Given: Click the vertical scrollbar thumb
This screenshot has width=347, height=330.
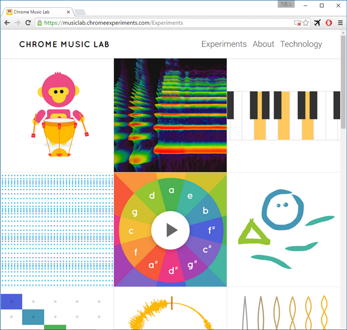Looking at the screenshot, I should (x=343, y=82).
